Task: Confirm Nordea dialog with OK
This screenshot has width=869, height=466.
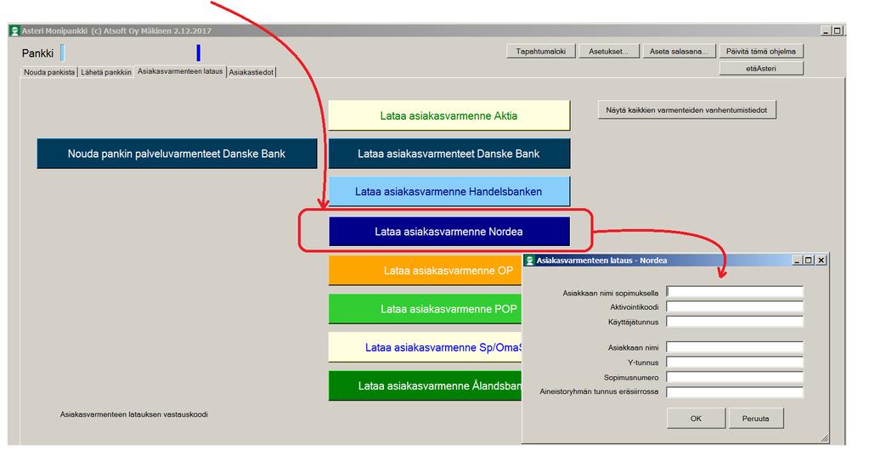Action: coord(696,418)
